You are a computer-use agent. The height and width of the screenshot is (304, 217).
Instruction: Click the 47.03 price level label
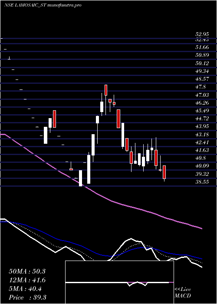[202, 95]
